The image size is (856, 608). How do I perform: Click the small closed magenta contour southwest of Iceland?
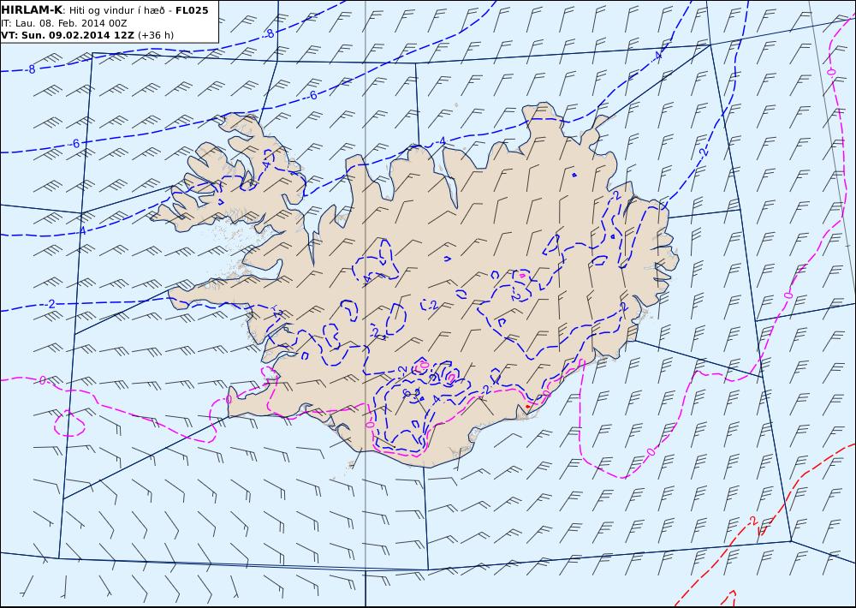69,423
